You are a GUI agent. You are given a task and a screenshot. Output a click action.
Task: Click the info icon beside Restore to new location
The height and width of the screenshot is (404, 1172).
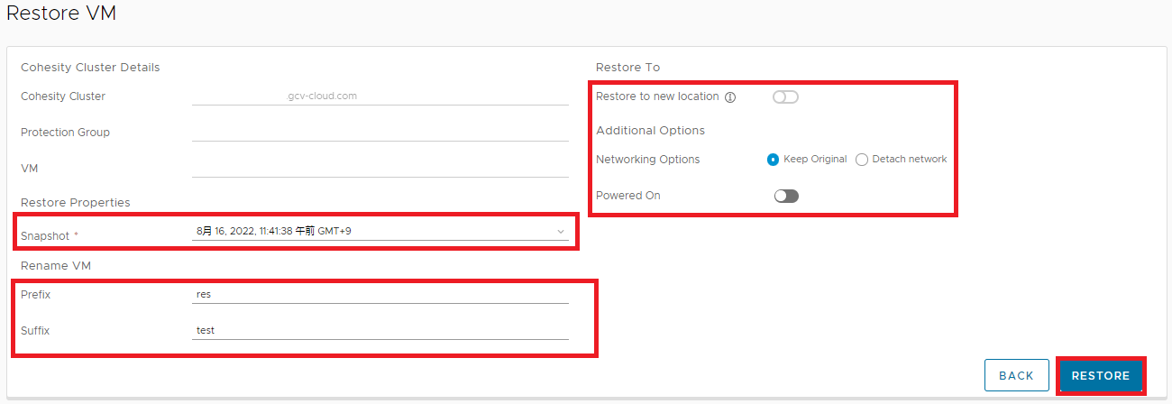point(730,97)
